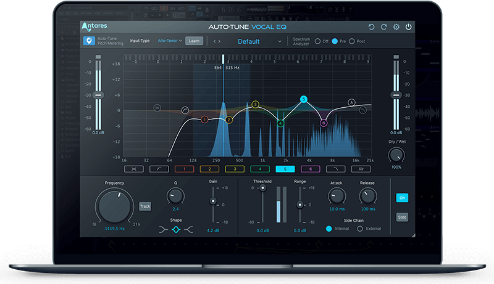This screenshot has height=284, width=494.
Task: Set Spectrum Analyzer to Off
Action: [317, 41]
